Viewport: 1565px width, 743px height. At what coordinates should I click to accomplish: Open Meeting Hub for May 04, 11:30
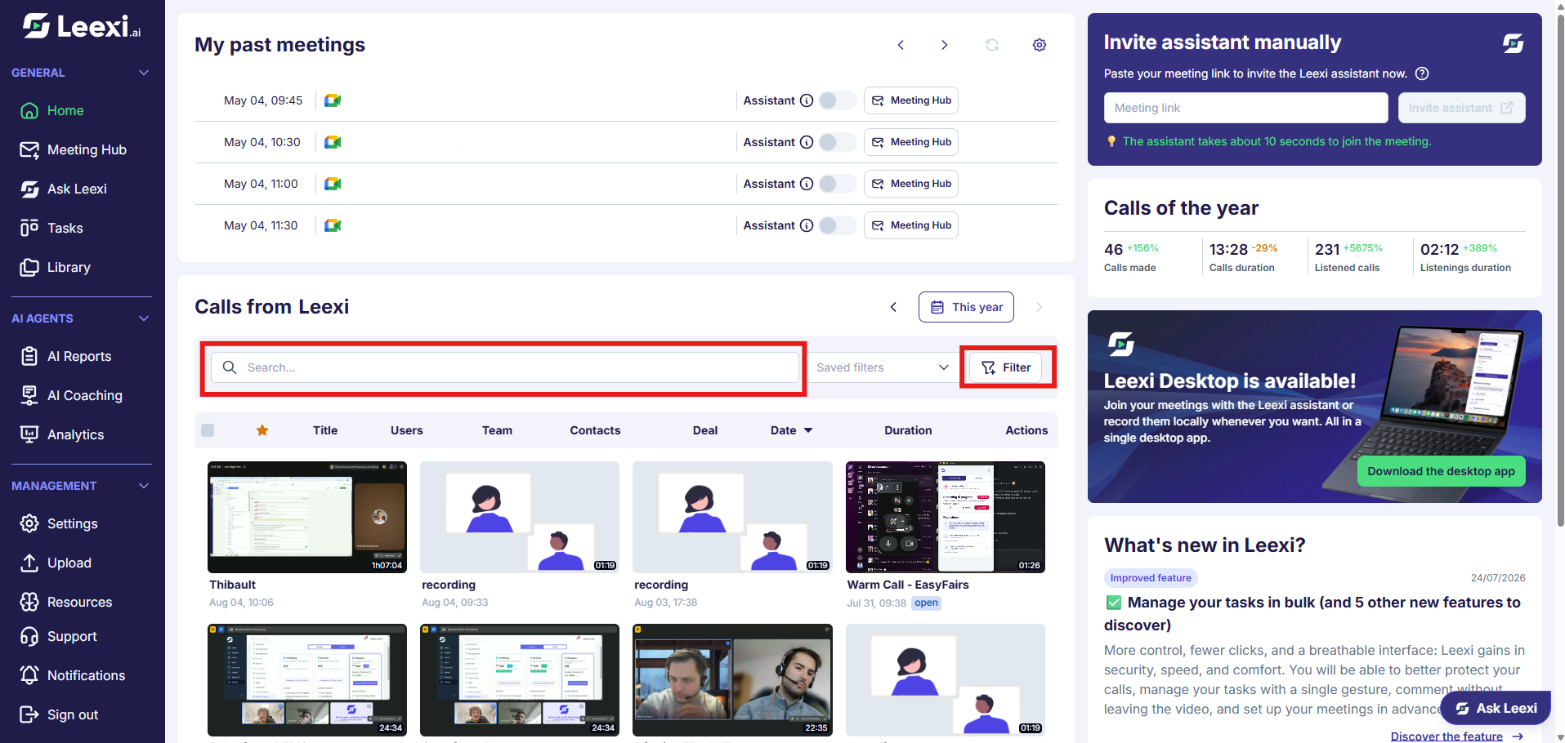click(x=910, y=225)
